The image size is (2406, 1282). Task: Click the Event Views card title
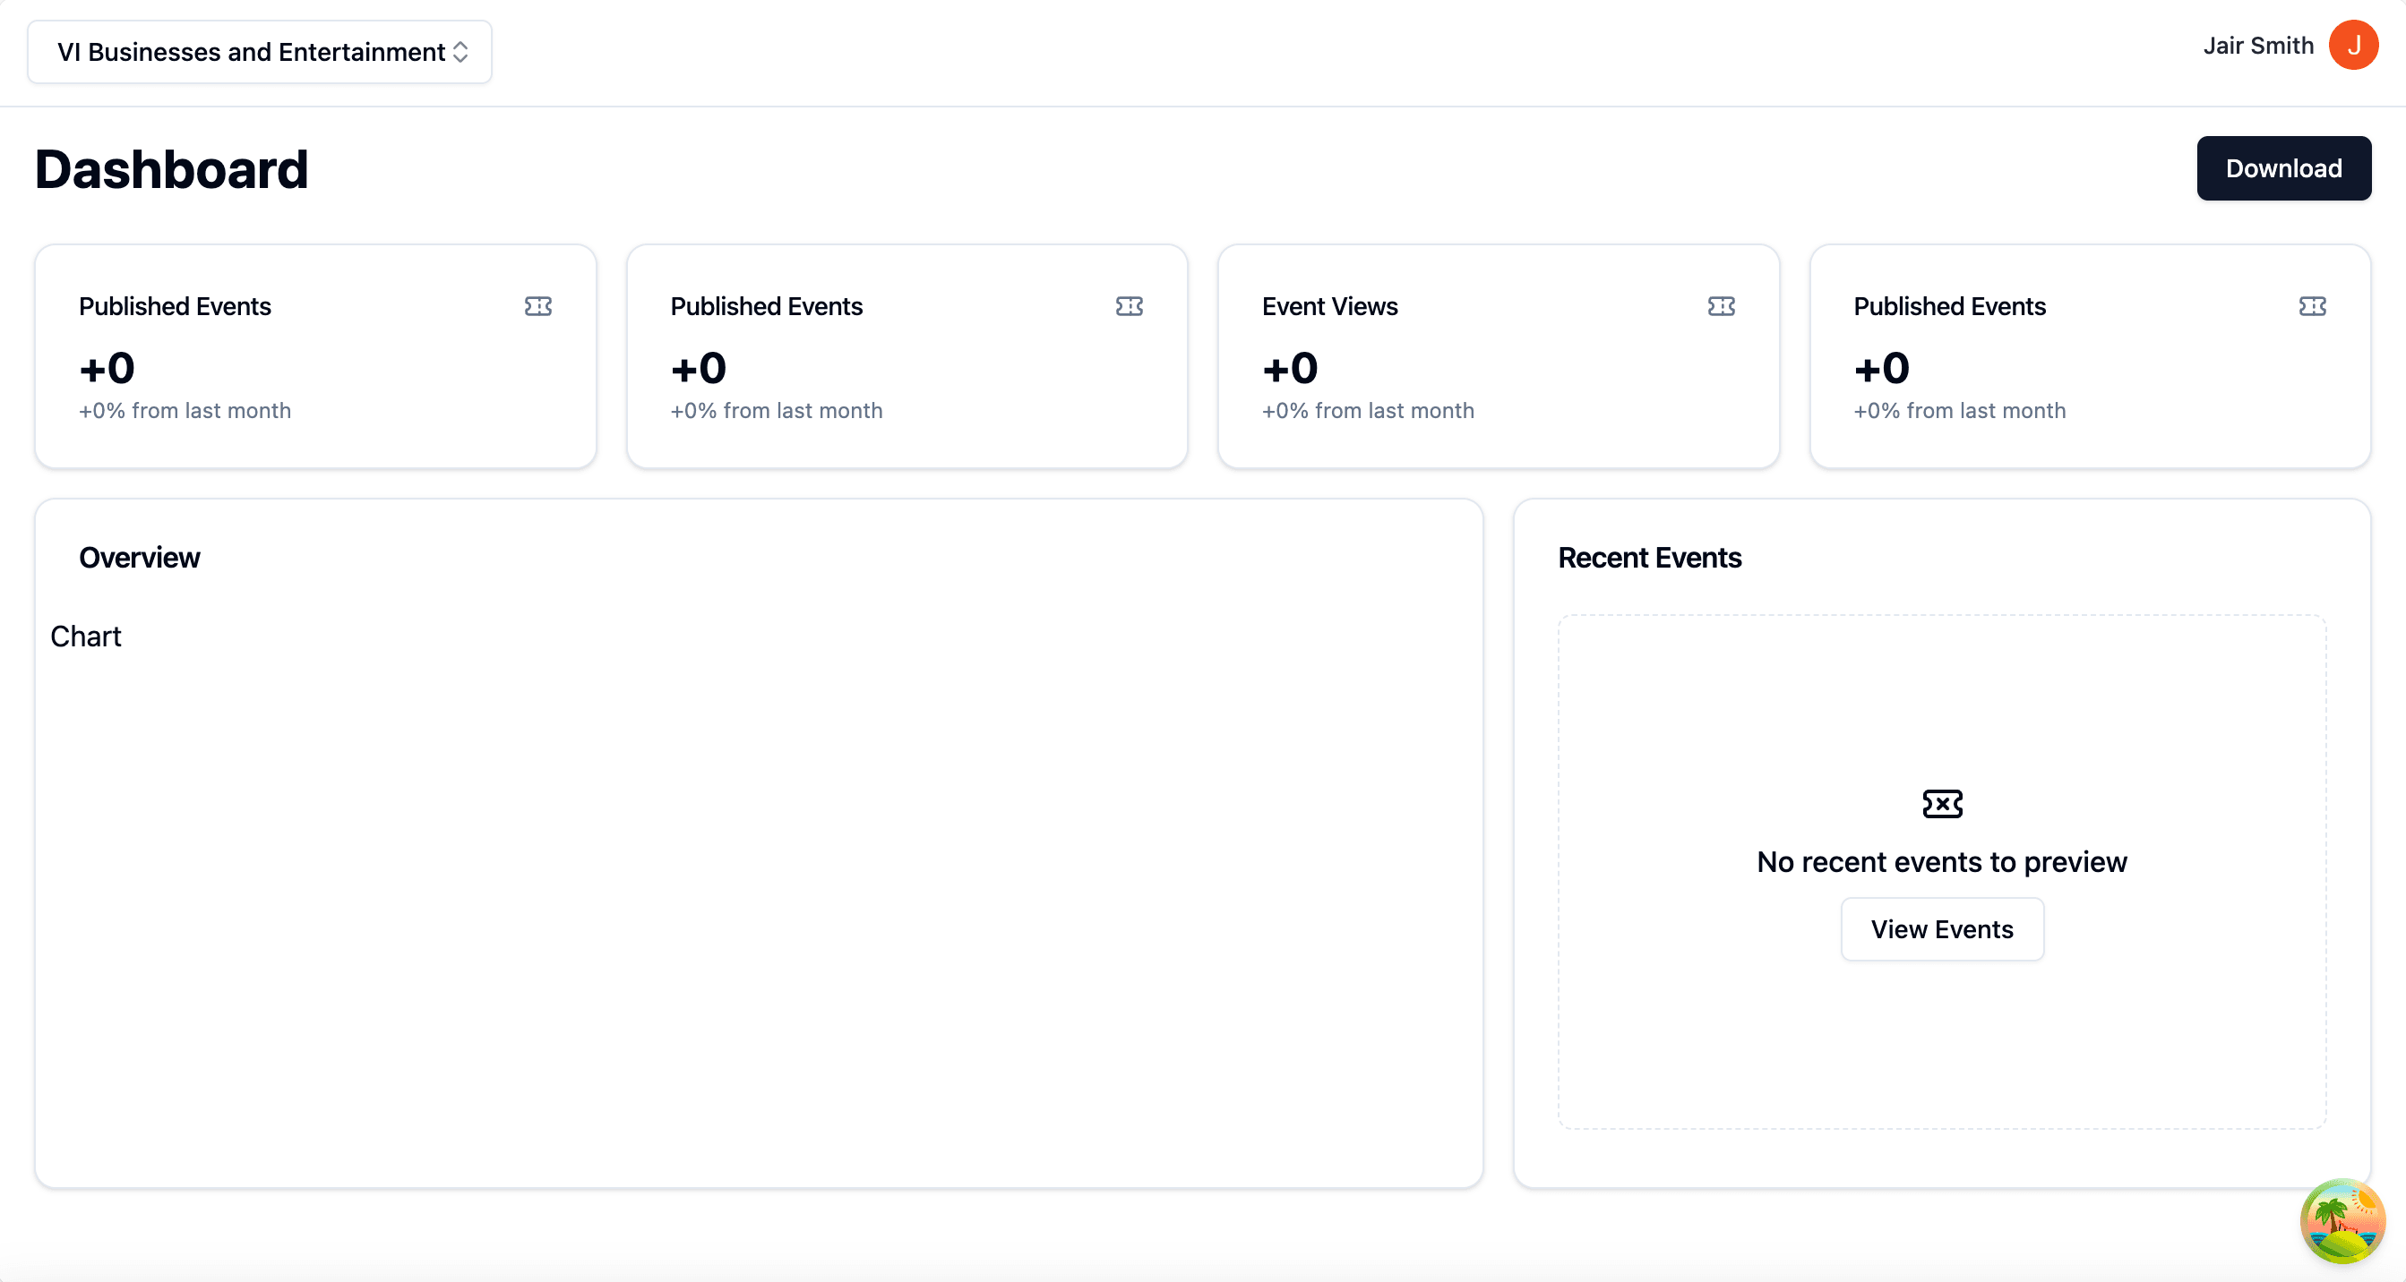[x=1330, y=306]
